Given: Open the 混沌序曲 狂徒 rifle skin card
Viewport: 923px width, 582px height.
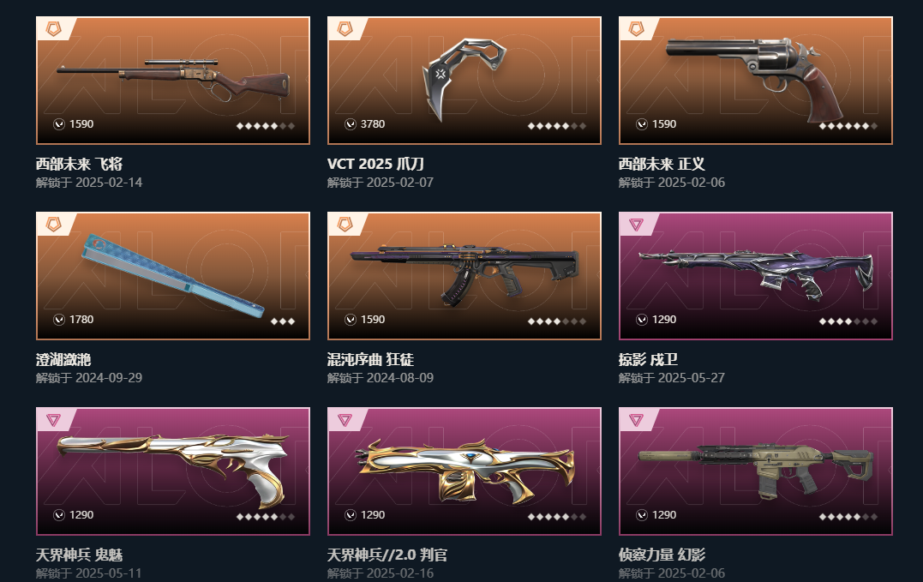Looking at the screenshot, I should point(464,276).
